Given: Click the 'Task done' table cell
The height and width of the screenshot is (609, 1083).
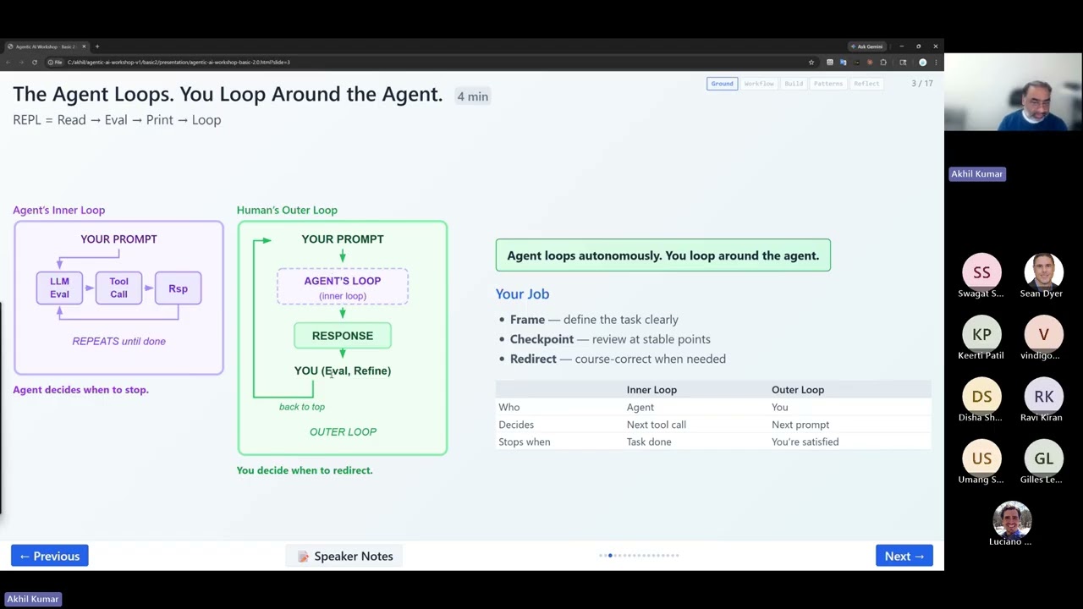Looking at the screenshot, I should tap(649, 442).
